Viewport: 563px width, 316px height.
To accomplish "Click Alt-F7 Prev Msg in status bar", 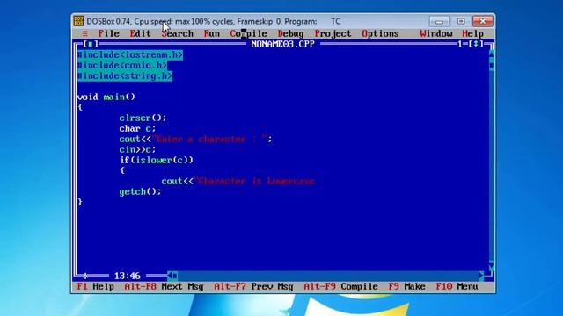I will [x=253, y=287].
